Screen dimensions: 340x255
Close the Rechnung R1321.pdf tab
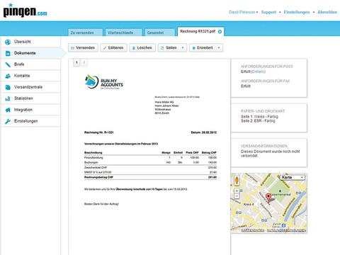[x=220, y=32]
